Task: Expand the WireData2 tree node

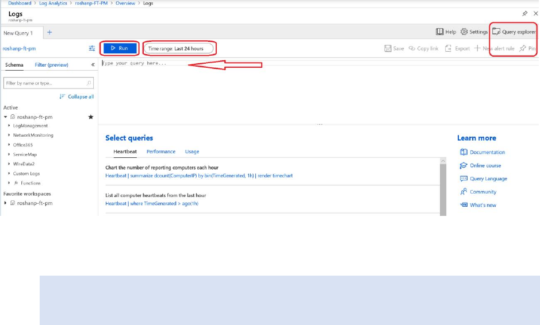Action: 9,164
